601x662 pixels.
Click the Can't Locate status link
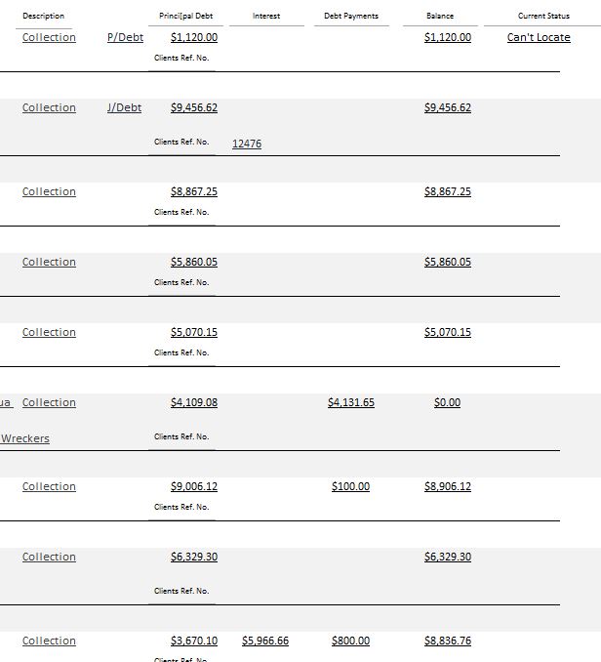(539, 37)
